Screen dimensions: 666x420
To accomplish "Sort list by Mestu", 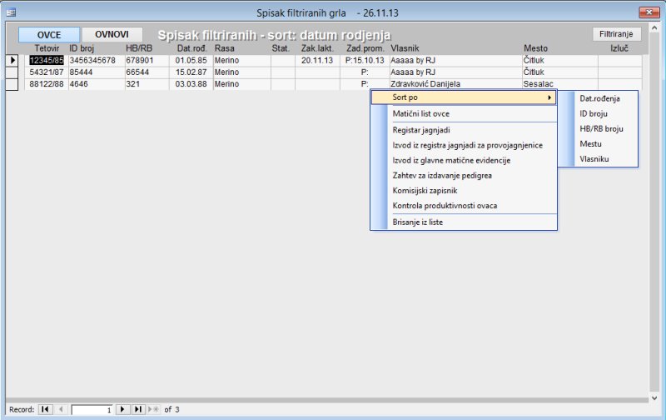I will tap(591, 143).
